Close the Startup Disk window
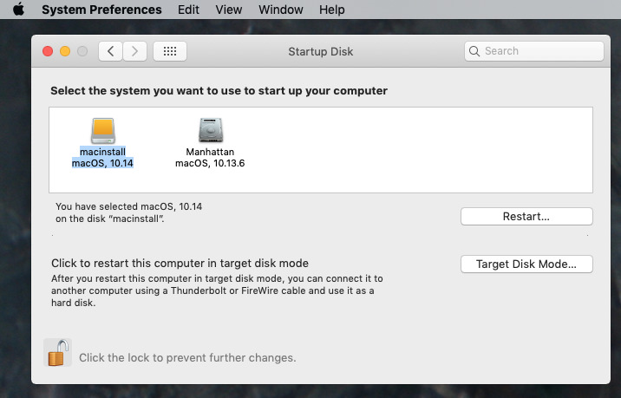This screenshot has width=621, height=398. [48, 51]
